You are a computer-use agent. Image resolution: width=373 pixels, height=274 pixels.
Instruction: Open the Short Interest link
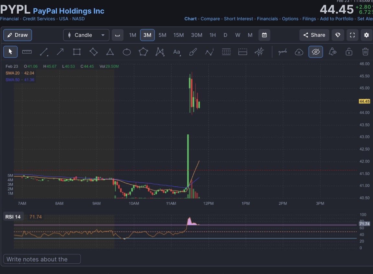coord(238,19)
